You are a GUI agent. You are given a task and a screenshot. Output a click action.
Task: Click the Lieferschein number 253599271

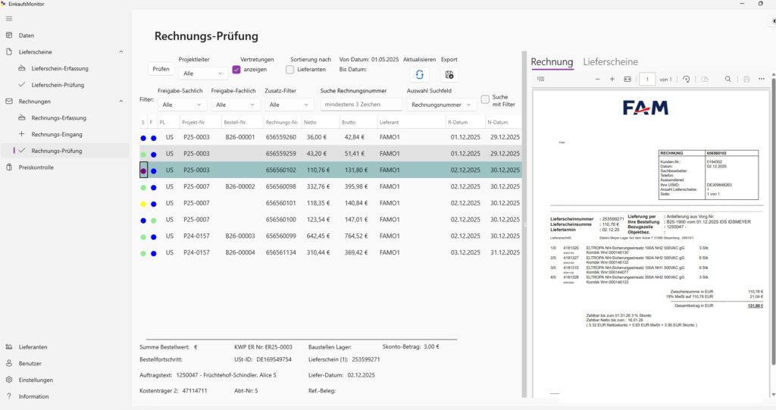(366, 359)
